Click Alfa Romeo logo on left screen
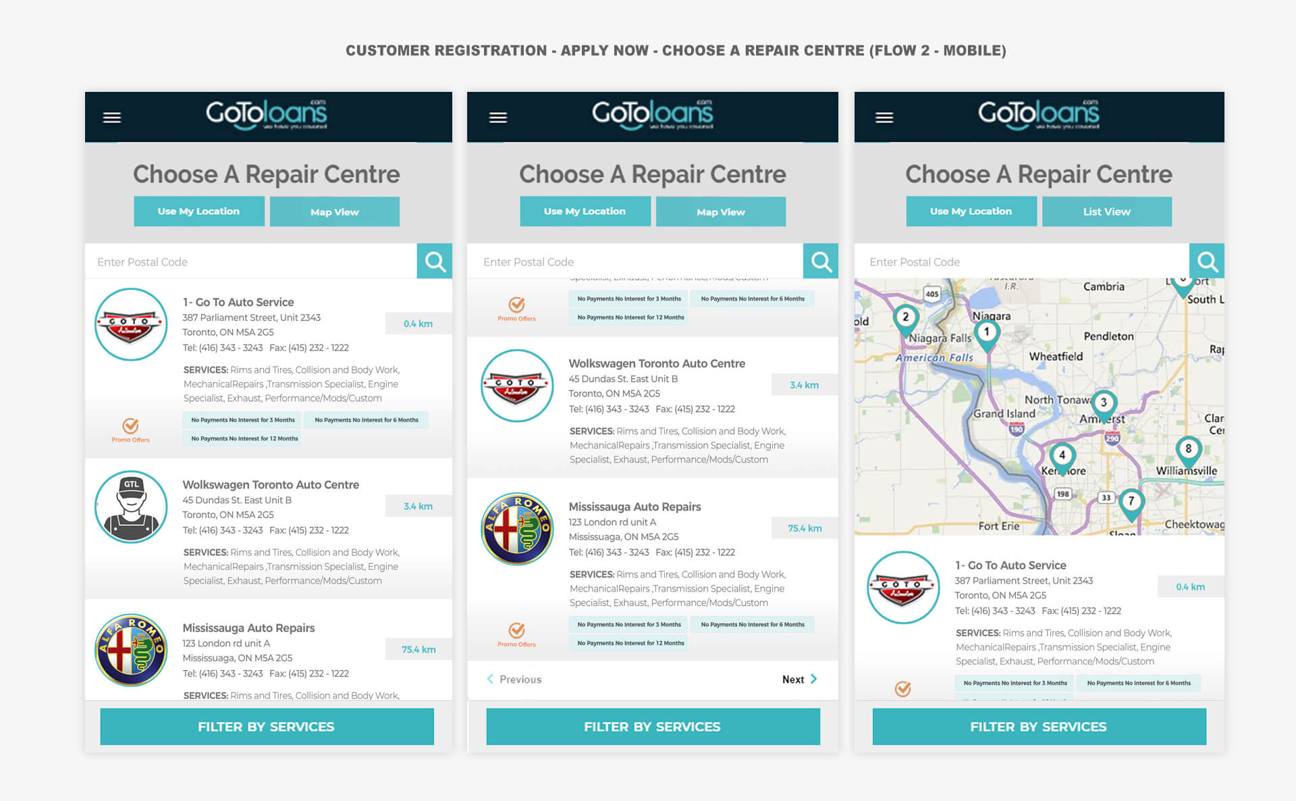This screenshot has height=801, width=1296. click(x=131, y=650)
